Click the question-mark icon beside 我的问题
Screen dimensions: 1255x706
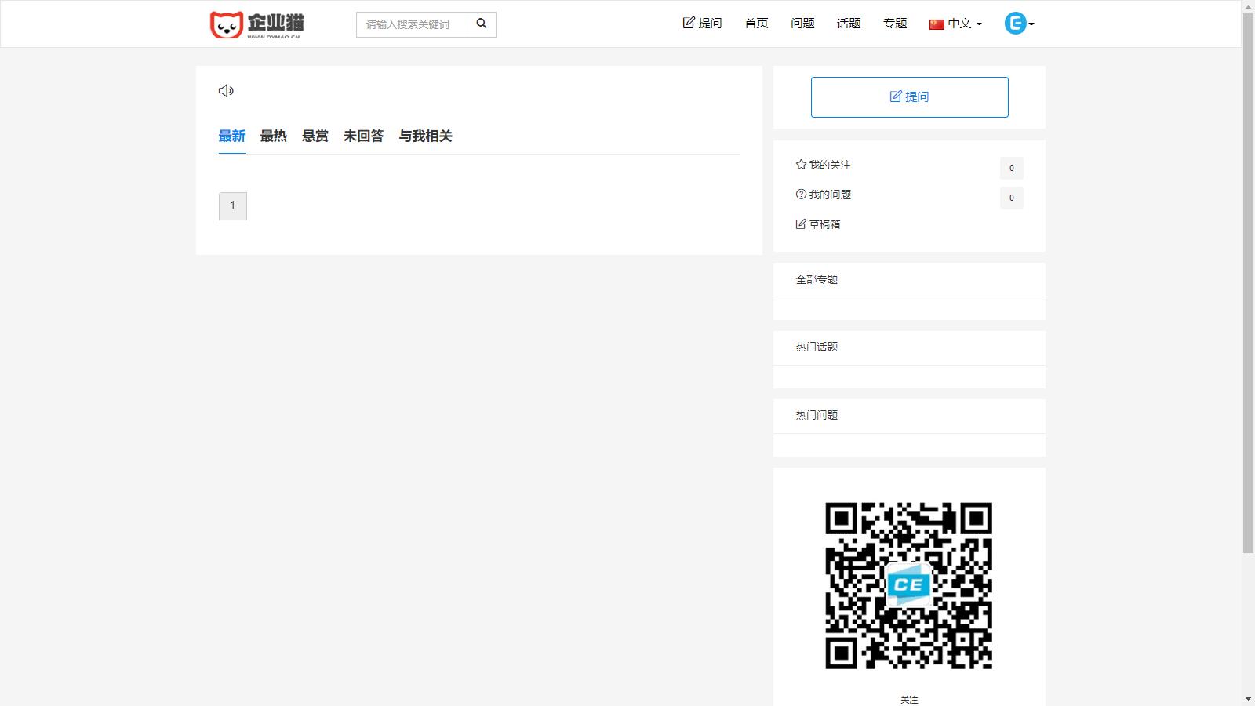click(799, 195)
